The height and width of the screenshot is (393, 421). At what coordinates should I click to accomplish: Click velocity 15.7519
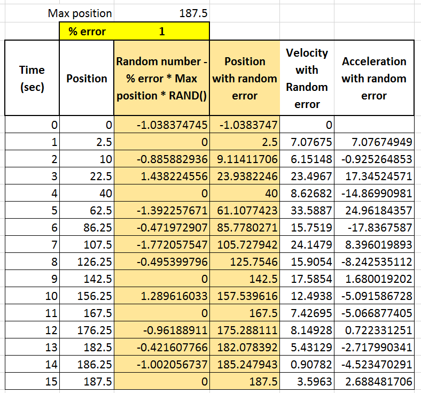point(307,228)
